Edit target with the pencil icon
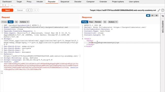Image resolution: width=165 pixels, height=92 pixels. pos(159,10)
